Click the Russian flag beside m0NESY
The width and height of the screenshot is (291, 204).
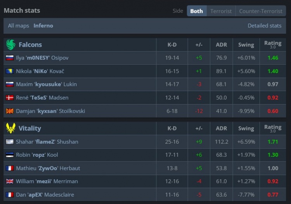10,58
